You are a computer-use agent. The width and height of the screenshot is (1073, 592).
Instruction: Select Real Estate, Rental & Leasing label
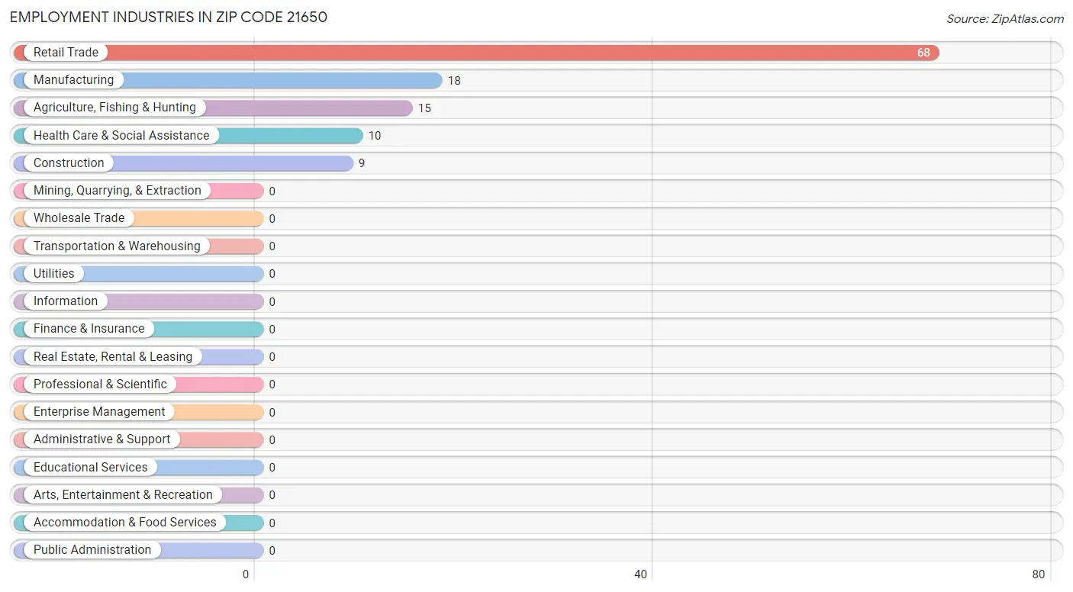(x=113, y=357)
